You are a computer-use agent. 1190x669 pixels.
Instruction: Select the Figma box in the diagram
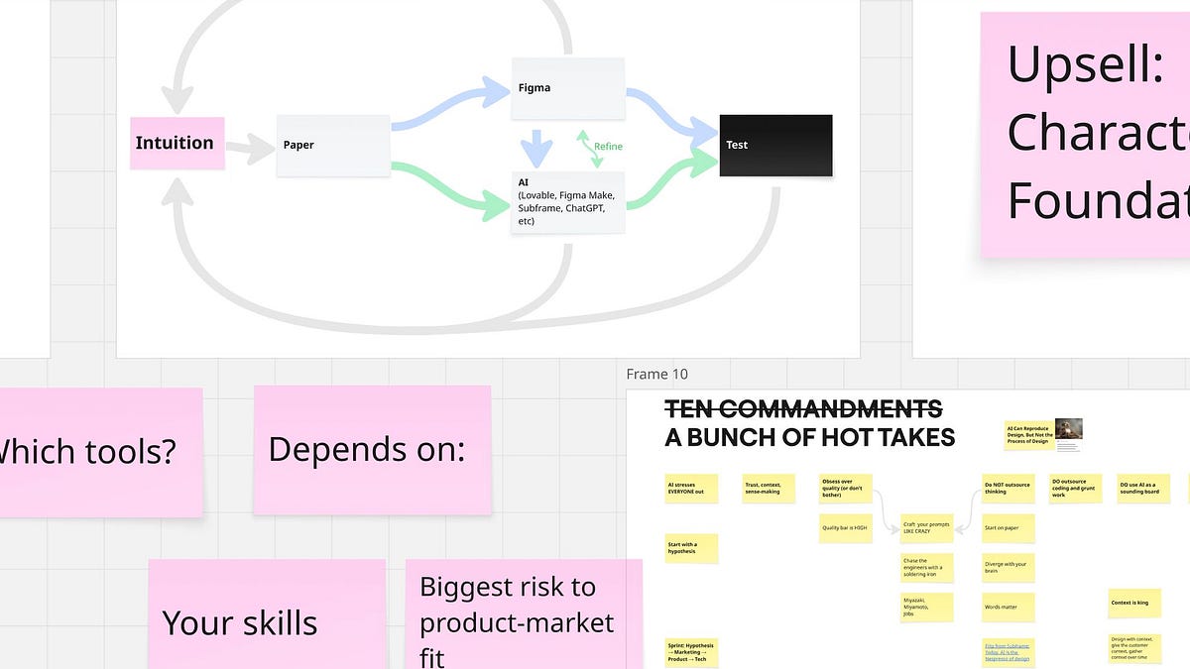[x=567, y=87]
